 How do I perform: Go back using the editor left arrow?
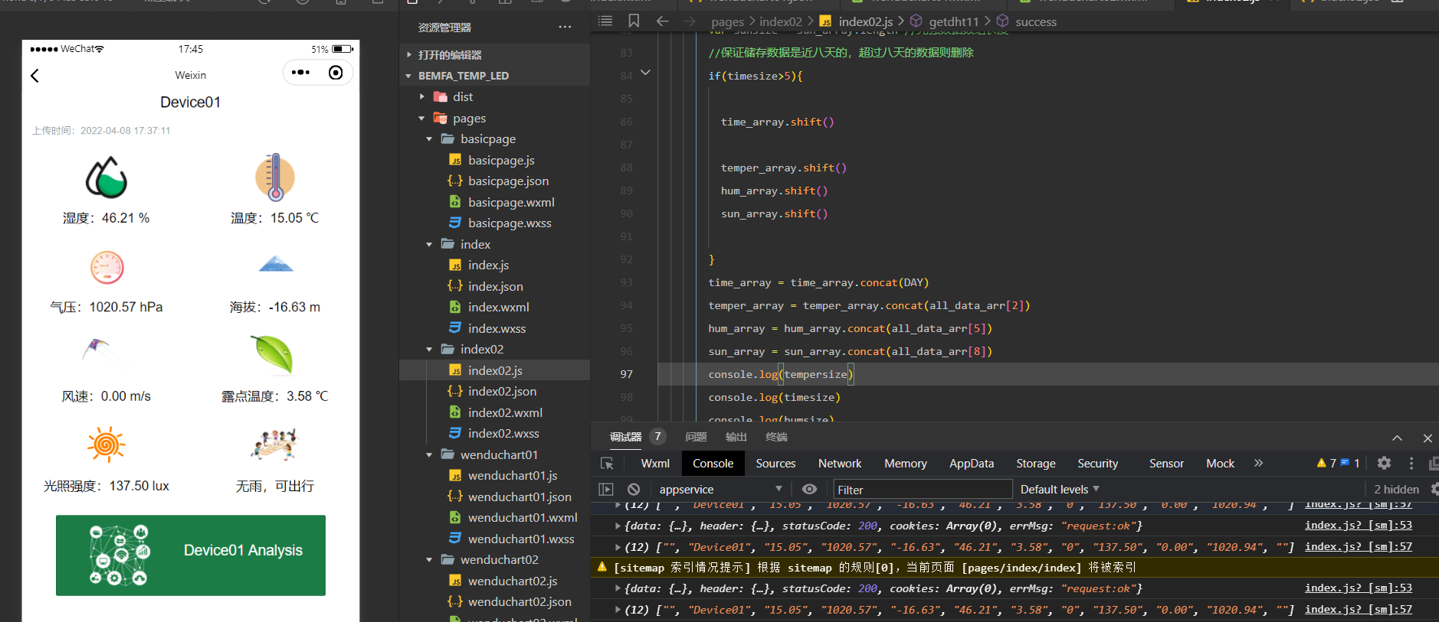coord(663,21)
